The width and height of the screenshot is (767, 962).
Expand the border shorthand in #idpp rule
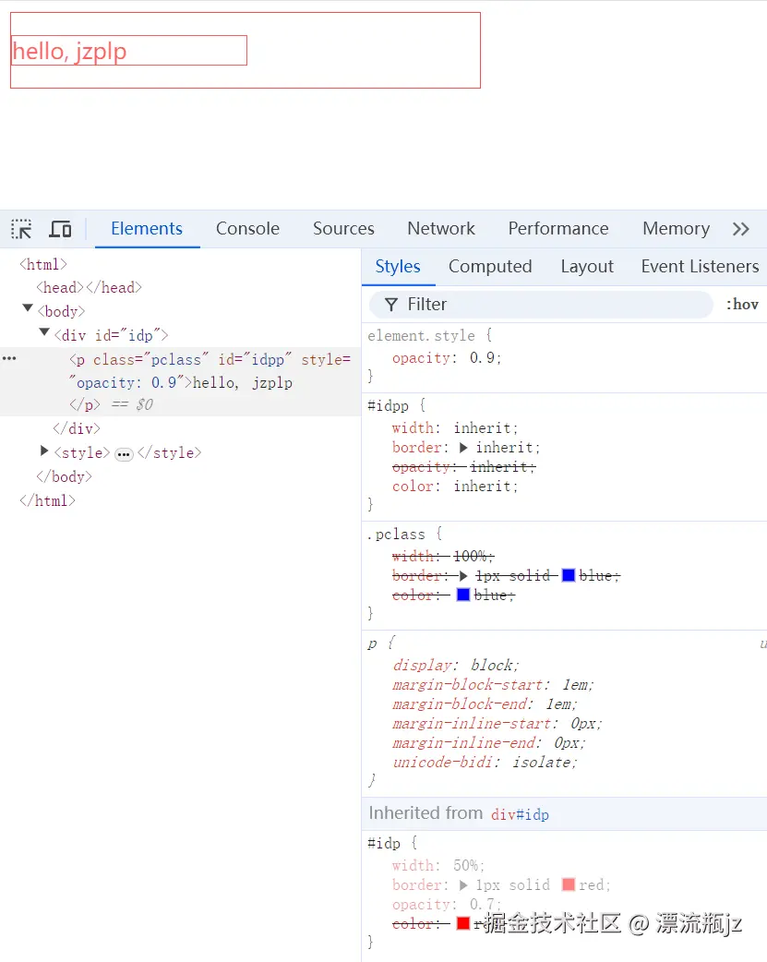click(461, 447)
